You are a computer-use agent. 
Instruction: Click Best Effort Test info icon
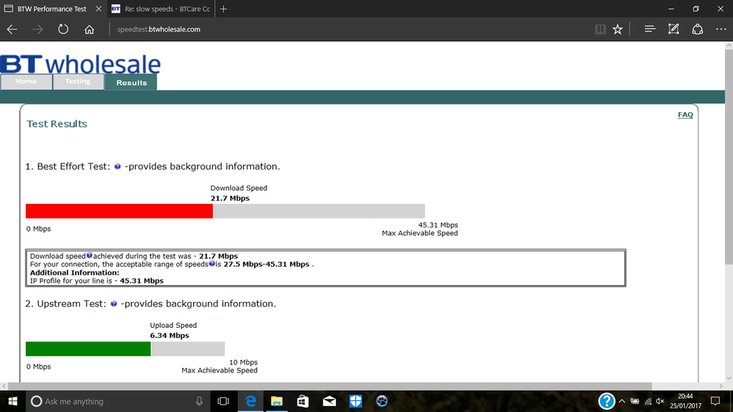point(117,166)
